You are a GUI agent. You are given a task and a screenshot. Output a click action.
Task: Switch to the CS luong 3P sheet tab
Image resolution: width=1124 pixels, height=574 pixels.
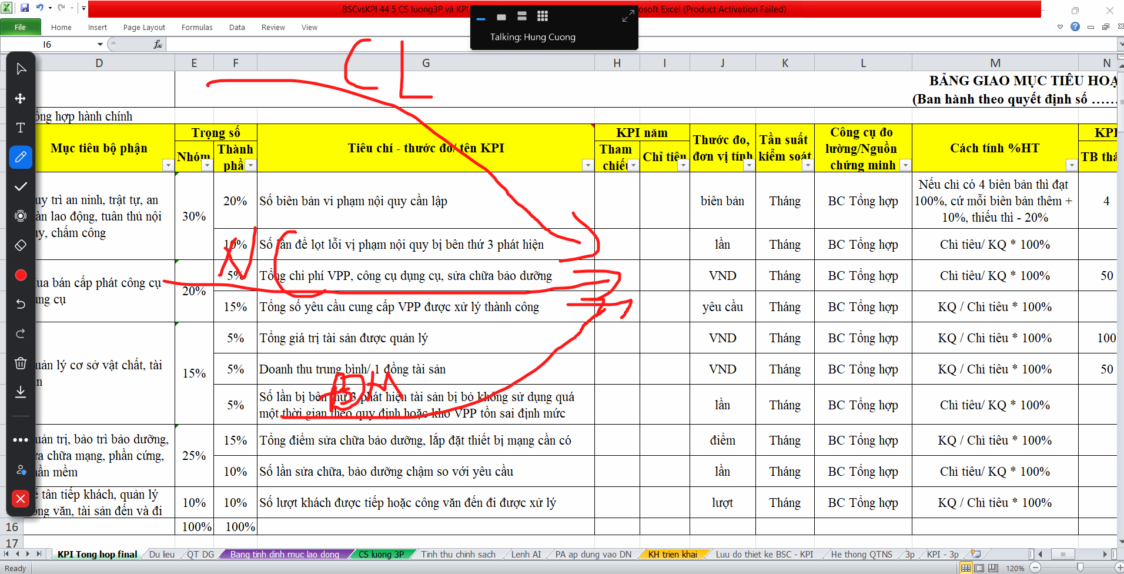tap(381, 554)
